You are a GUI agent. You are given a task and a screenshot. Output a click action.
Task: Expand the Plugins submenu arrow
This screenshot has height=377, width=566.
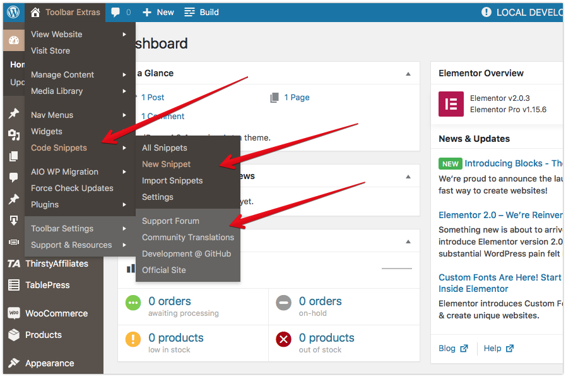point(124,204)
